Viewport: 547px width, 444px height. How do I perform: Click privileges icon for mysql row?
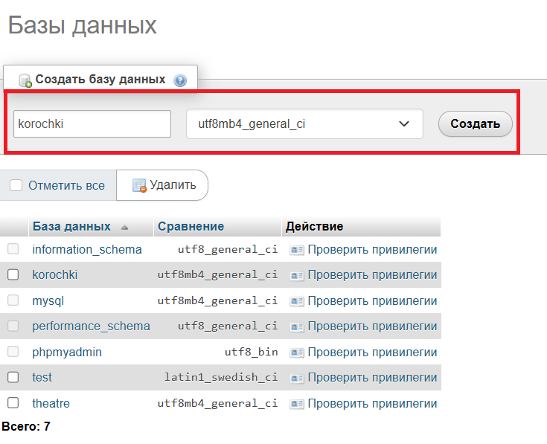(297, 301)
